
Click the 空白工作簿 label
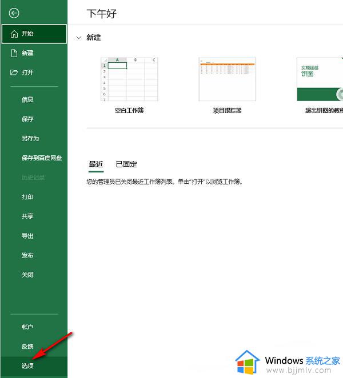click(x=129, y=110)
